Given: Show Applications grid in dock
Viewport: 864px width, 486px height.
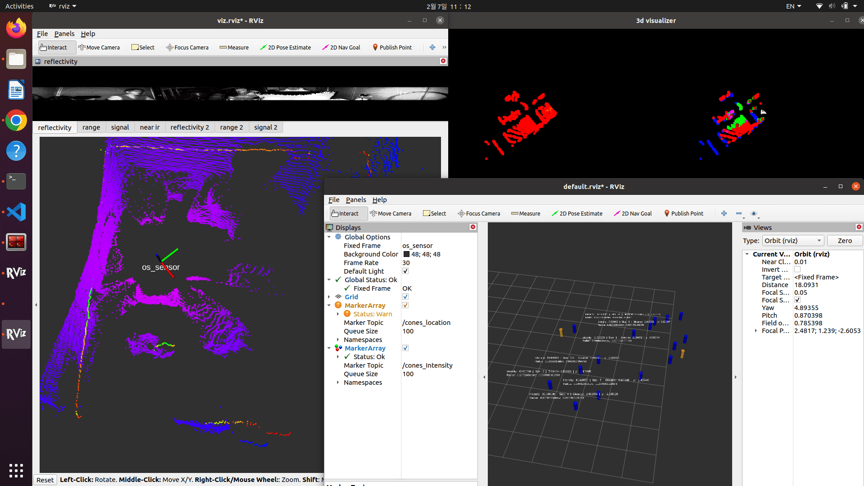Looking at the screenshot, I should [16, 470].
